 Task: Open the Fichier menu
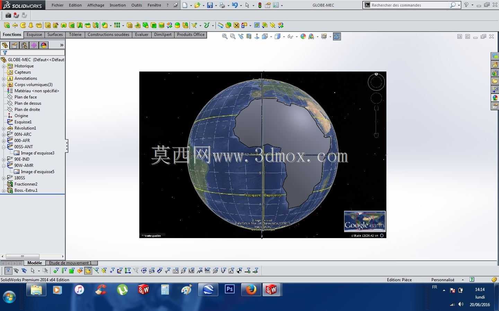tap(58, 5)
